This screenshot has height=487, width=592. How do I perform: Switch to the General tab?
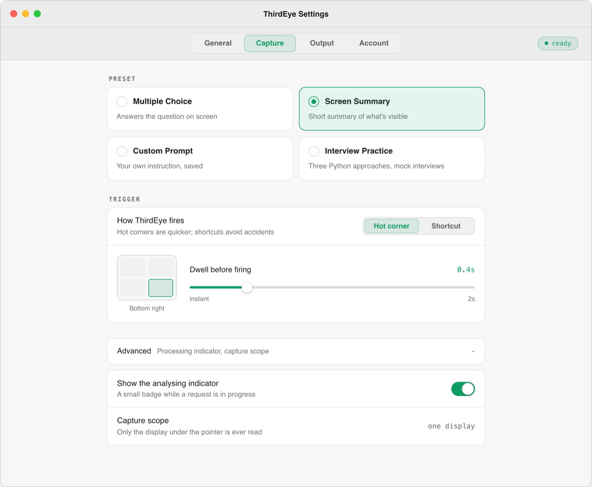point(218,43)
